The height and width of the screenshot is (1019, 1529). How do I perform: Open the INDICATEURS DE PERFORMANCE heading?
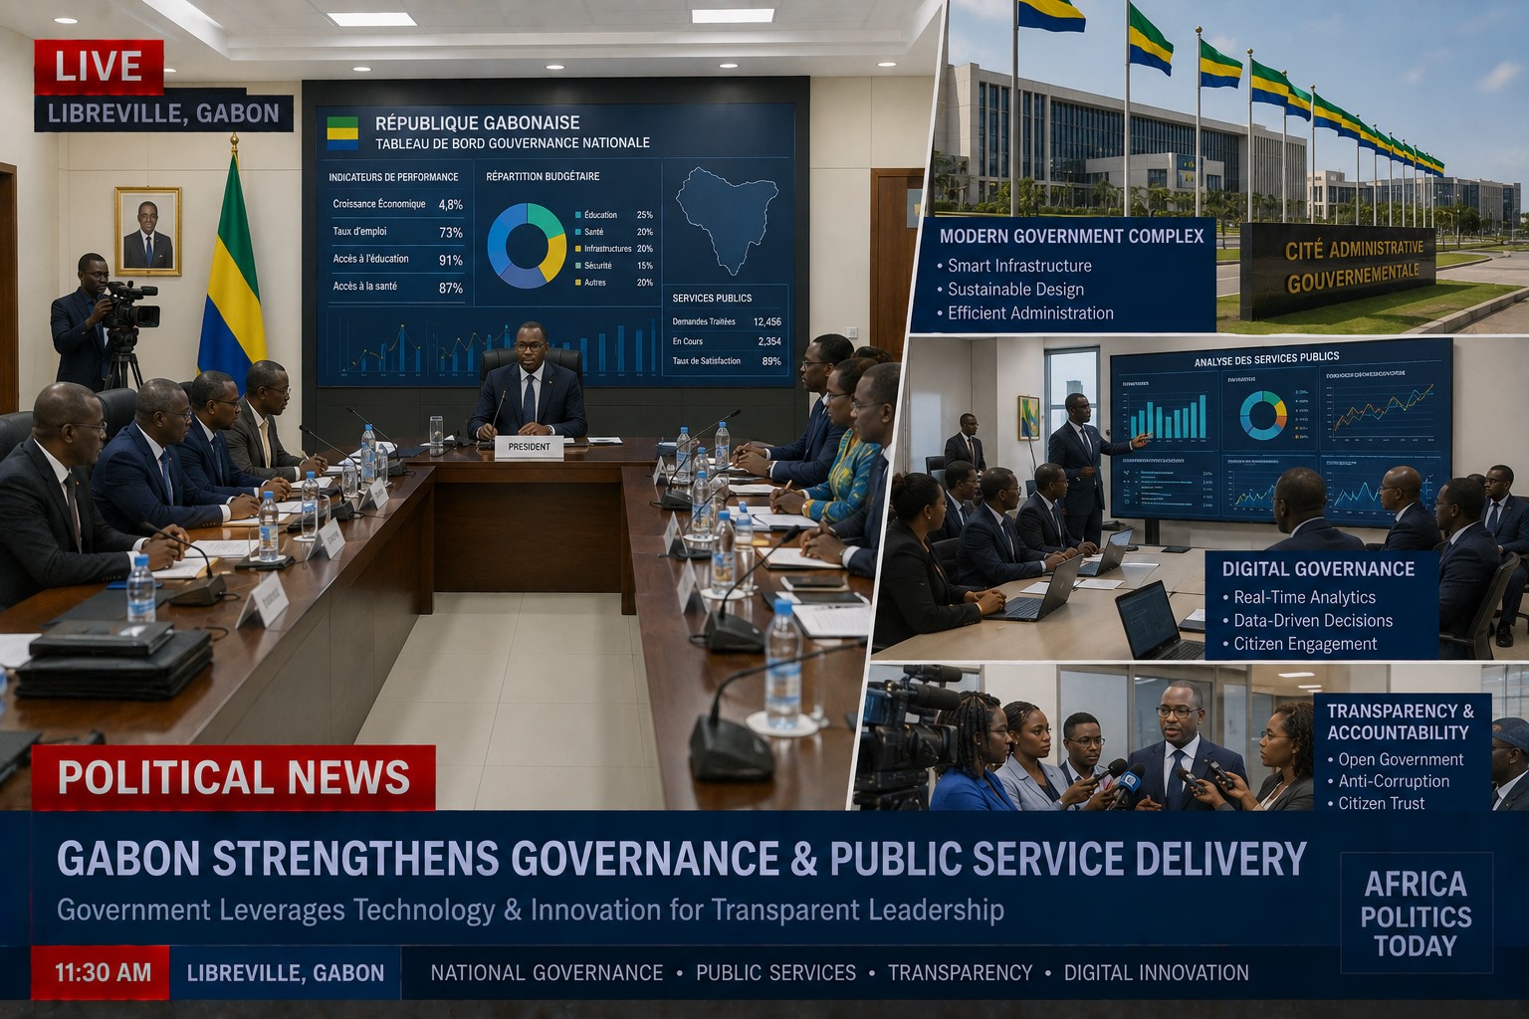393,177
